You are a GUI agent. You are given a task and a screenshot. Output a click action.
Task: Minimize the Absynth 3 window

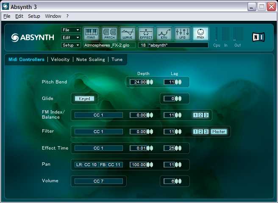252,7
